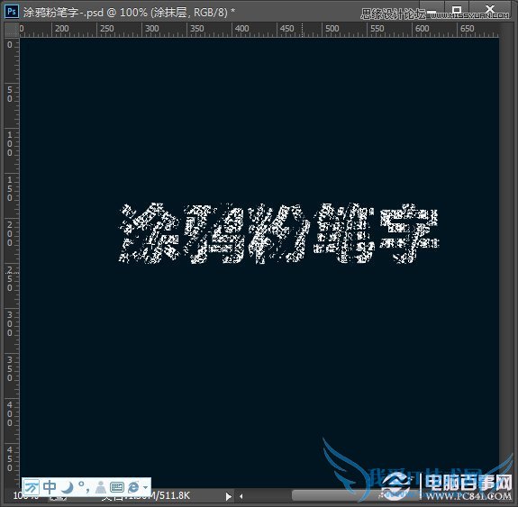Toggle the 中 Chinese/English input mode
Screen dimensions: 518x507
(50, 487)
